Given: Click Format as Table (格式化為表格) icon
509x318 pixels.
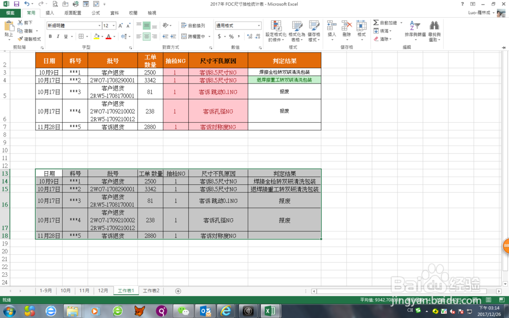Looking at the screenshot, I should [297, 31].
